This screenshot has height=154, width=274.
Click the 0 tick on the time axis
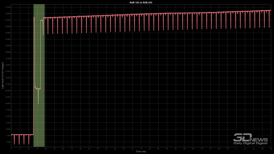11,149
